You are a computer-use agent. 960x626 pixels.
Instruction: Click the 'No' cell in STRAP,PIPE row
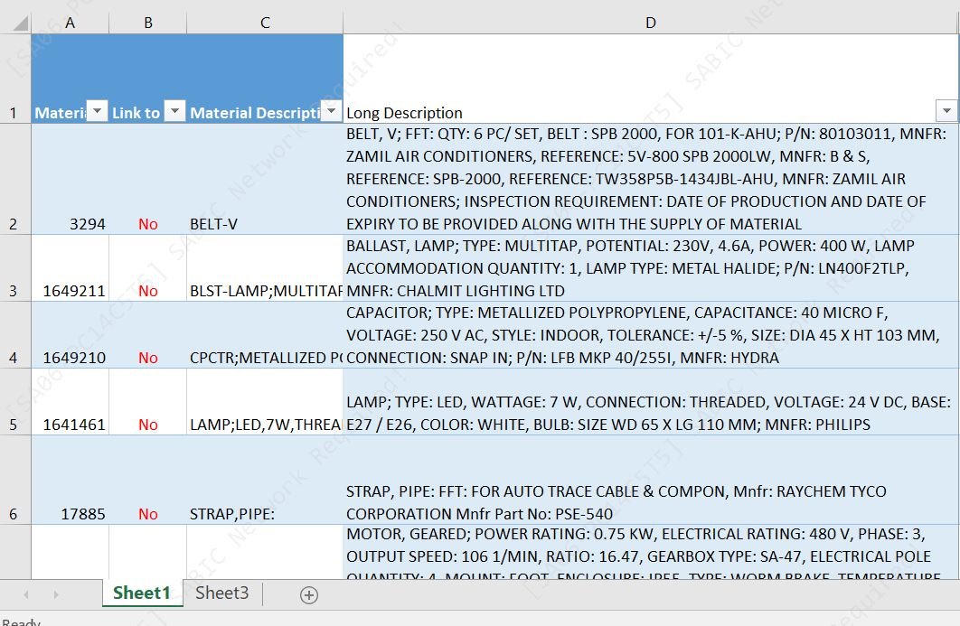click(148, 480)
